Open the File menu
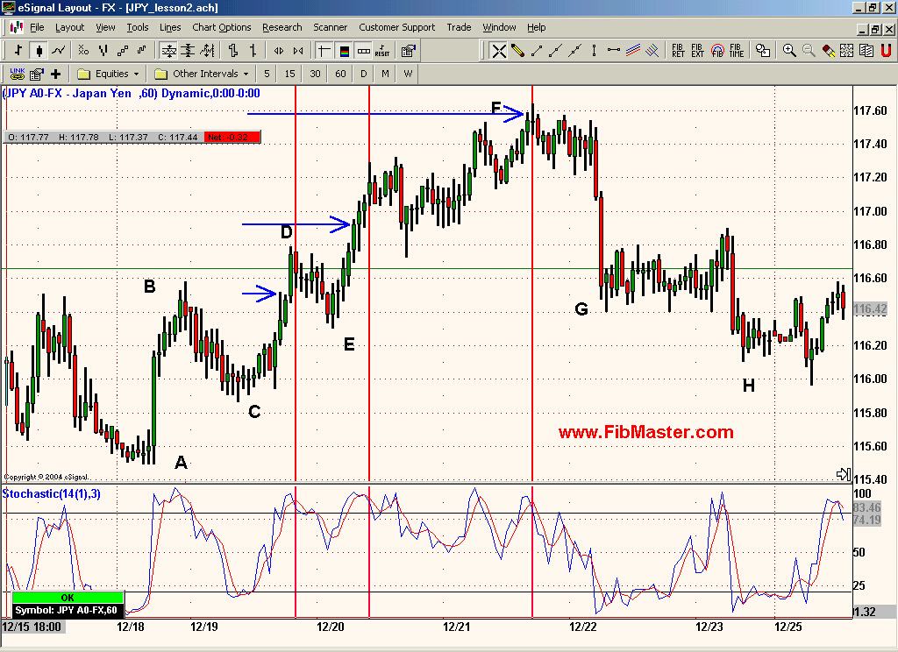Image resolution: width=898 pixels, height=652 pixels. click(37, 27)
